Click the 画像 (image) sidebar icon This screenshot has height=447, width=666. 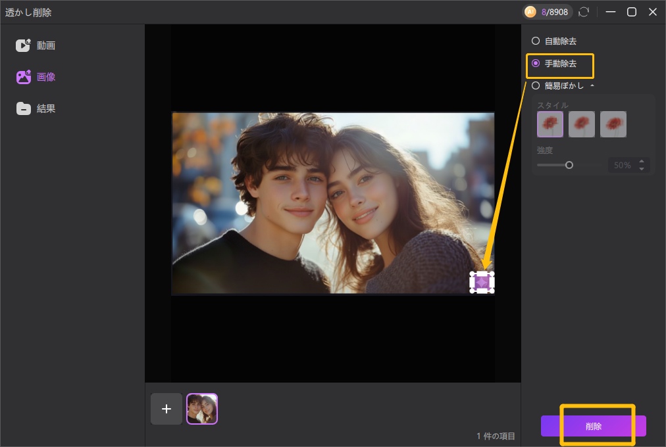[24, 77]
